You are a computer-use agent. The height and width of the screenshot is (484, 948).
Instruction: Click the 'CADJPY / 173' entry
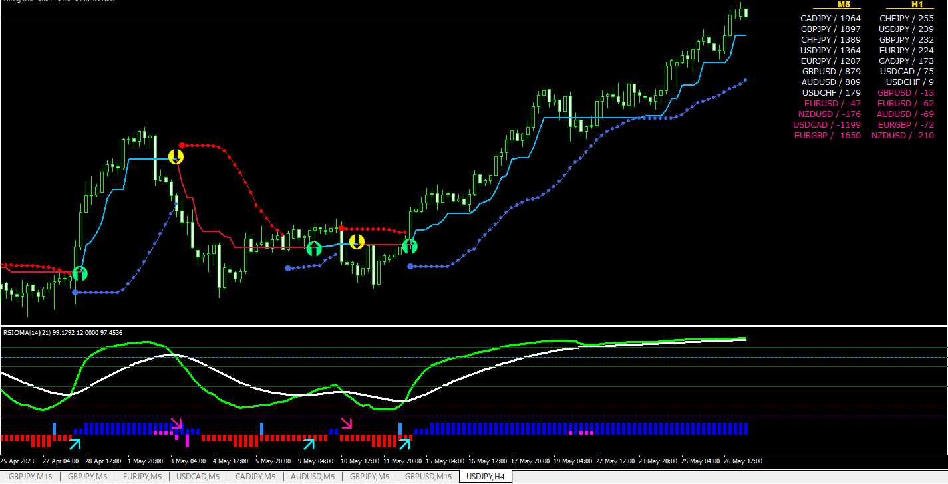click(907, 61)
